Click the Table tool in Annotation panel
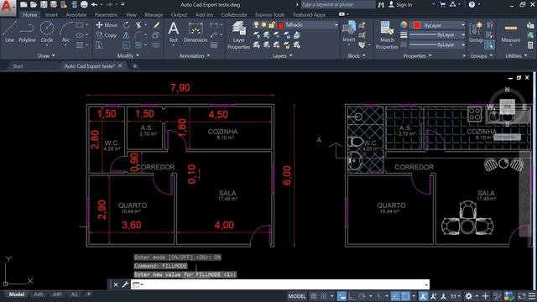 point(214,44)
